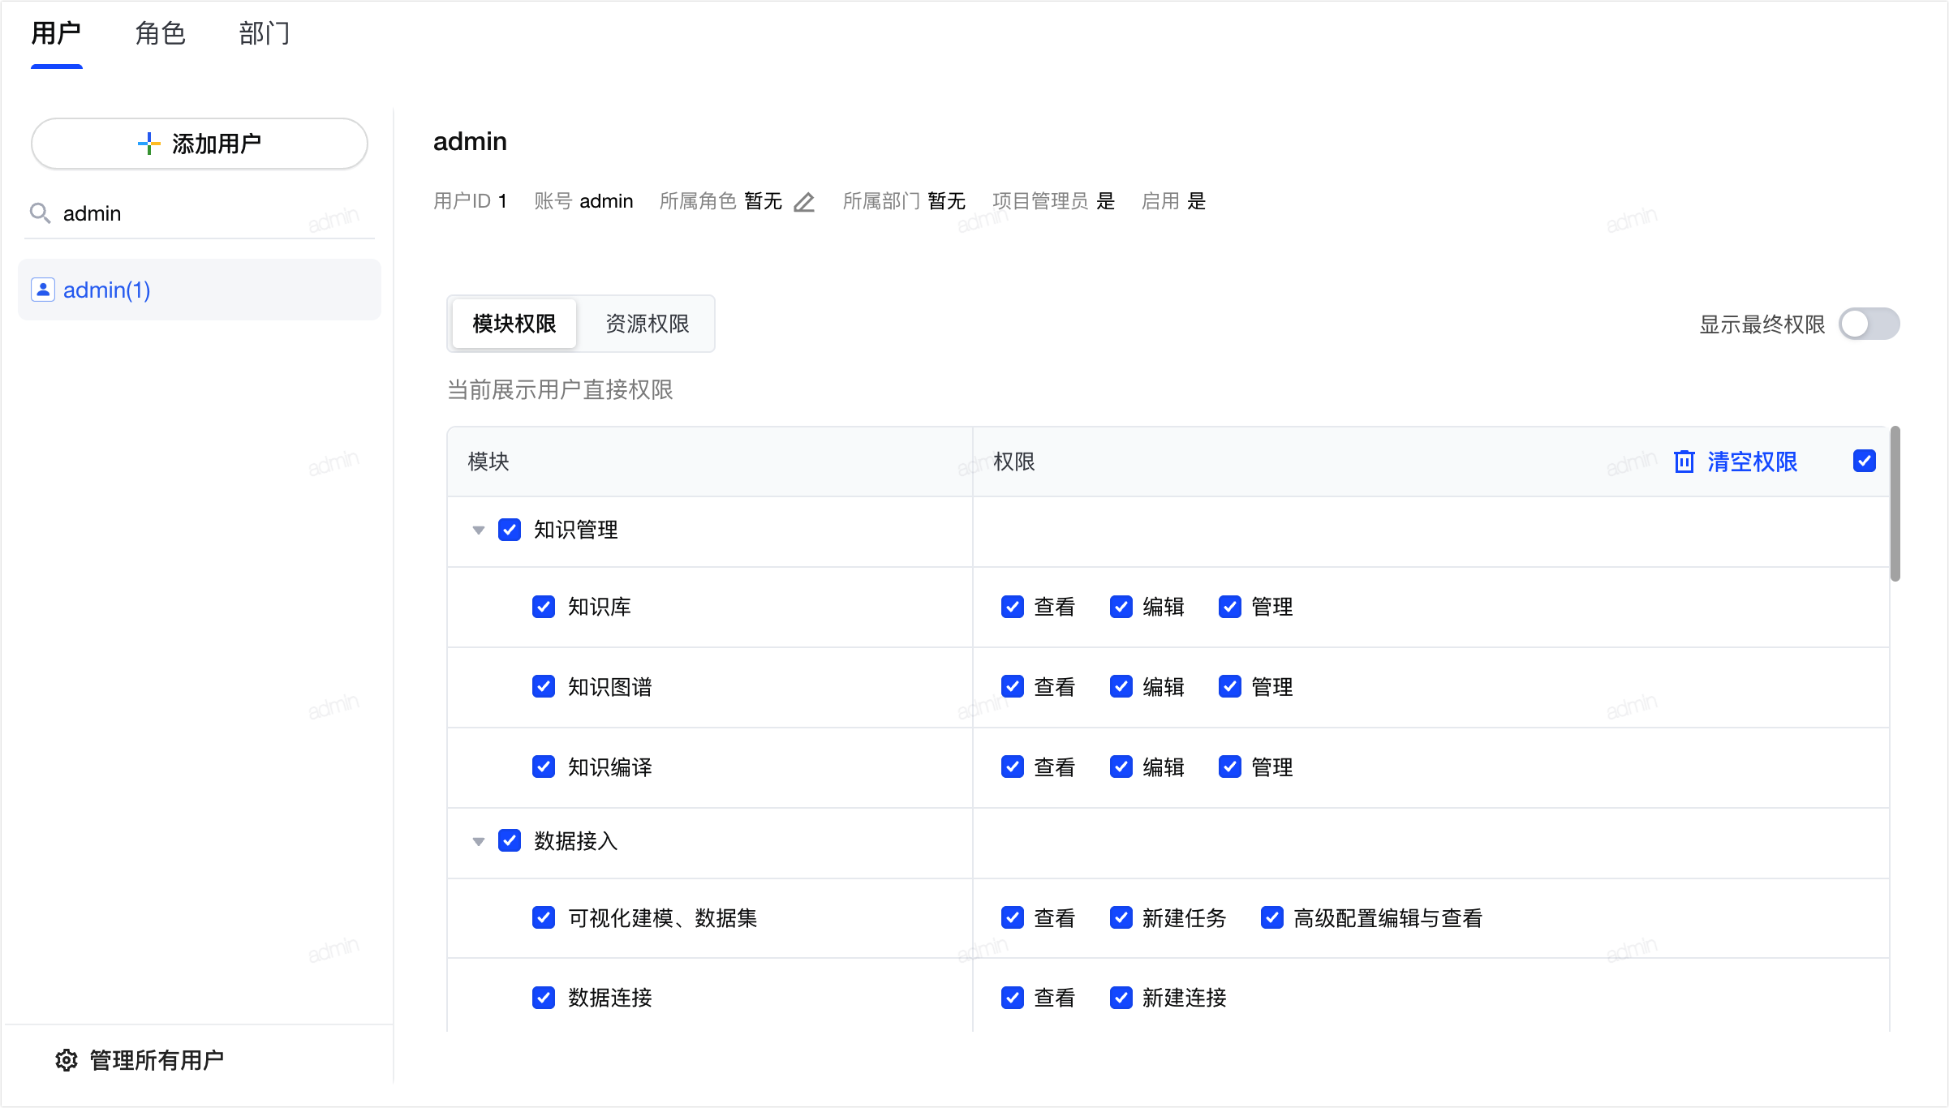This screenshot has height=1108, width=1949.
Task: Uncheck the 高级配置编辑与查看 checkbox
Action: (x=1272, y=917)
